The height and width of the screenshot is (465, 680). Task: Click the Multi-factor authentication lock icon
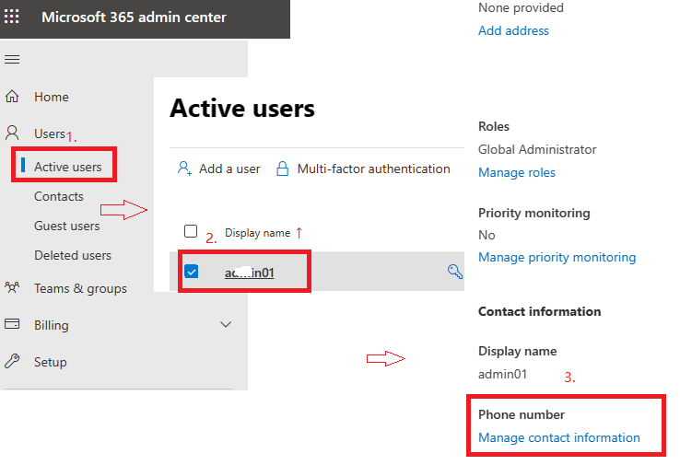282,169
